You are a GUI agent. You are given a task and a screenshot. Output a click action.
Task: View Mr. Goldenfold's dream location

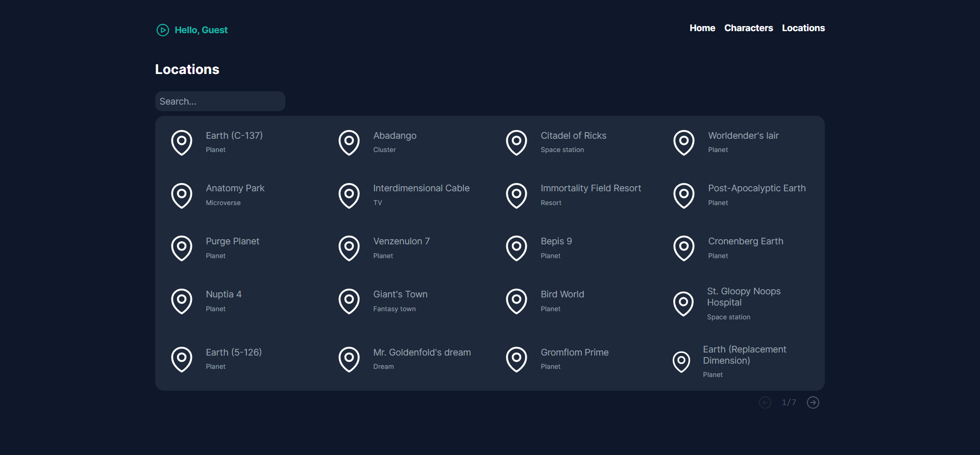pyautogui.click(x=422, y=352)
